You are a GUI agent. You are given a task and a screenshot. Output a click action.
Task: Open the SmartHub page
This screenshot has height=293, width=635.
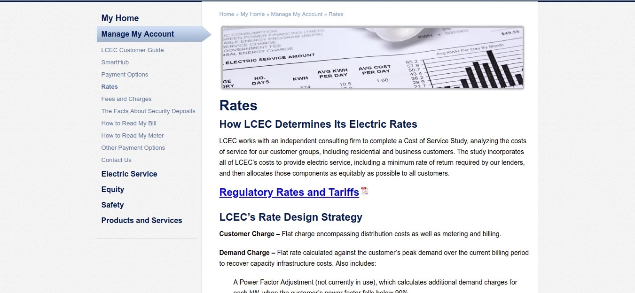(115, 62)
